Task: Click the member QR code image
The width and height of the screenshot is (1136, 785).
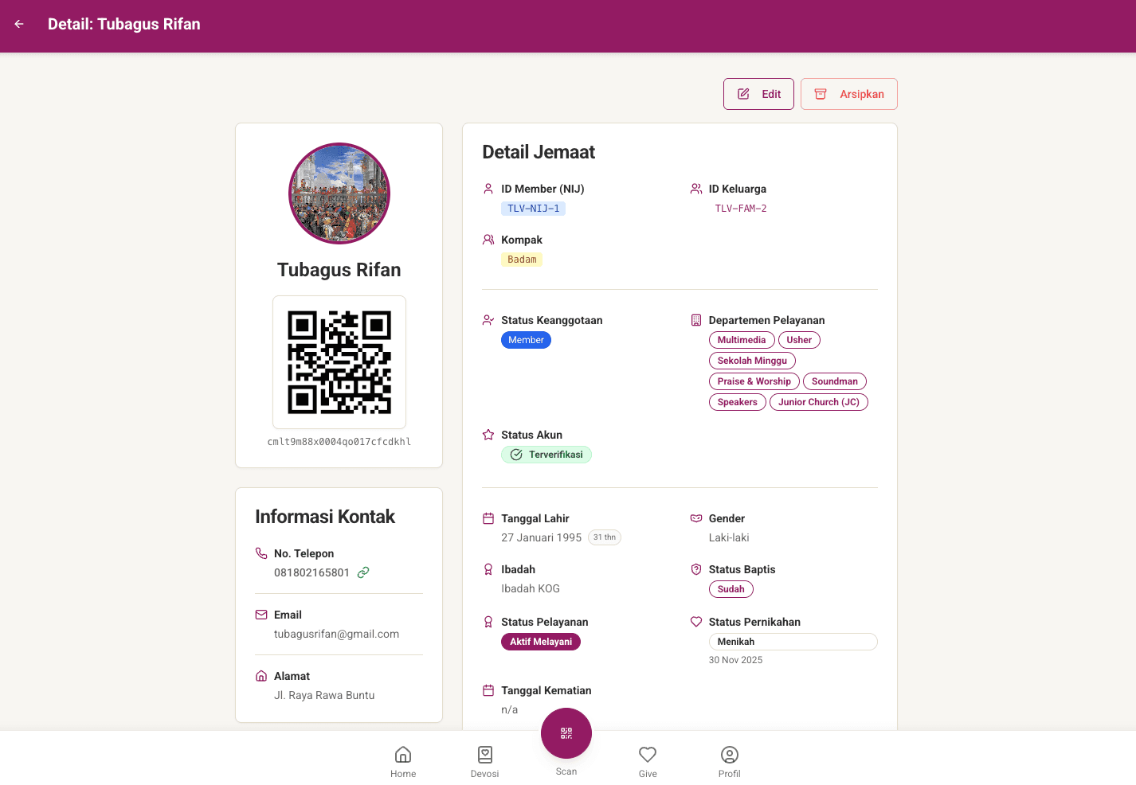Action: (339, 362)
